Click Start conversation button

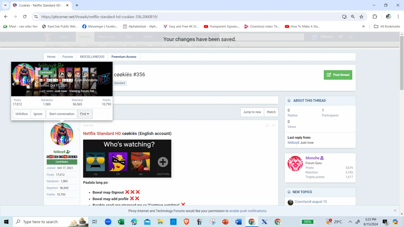coord(62,114)
